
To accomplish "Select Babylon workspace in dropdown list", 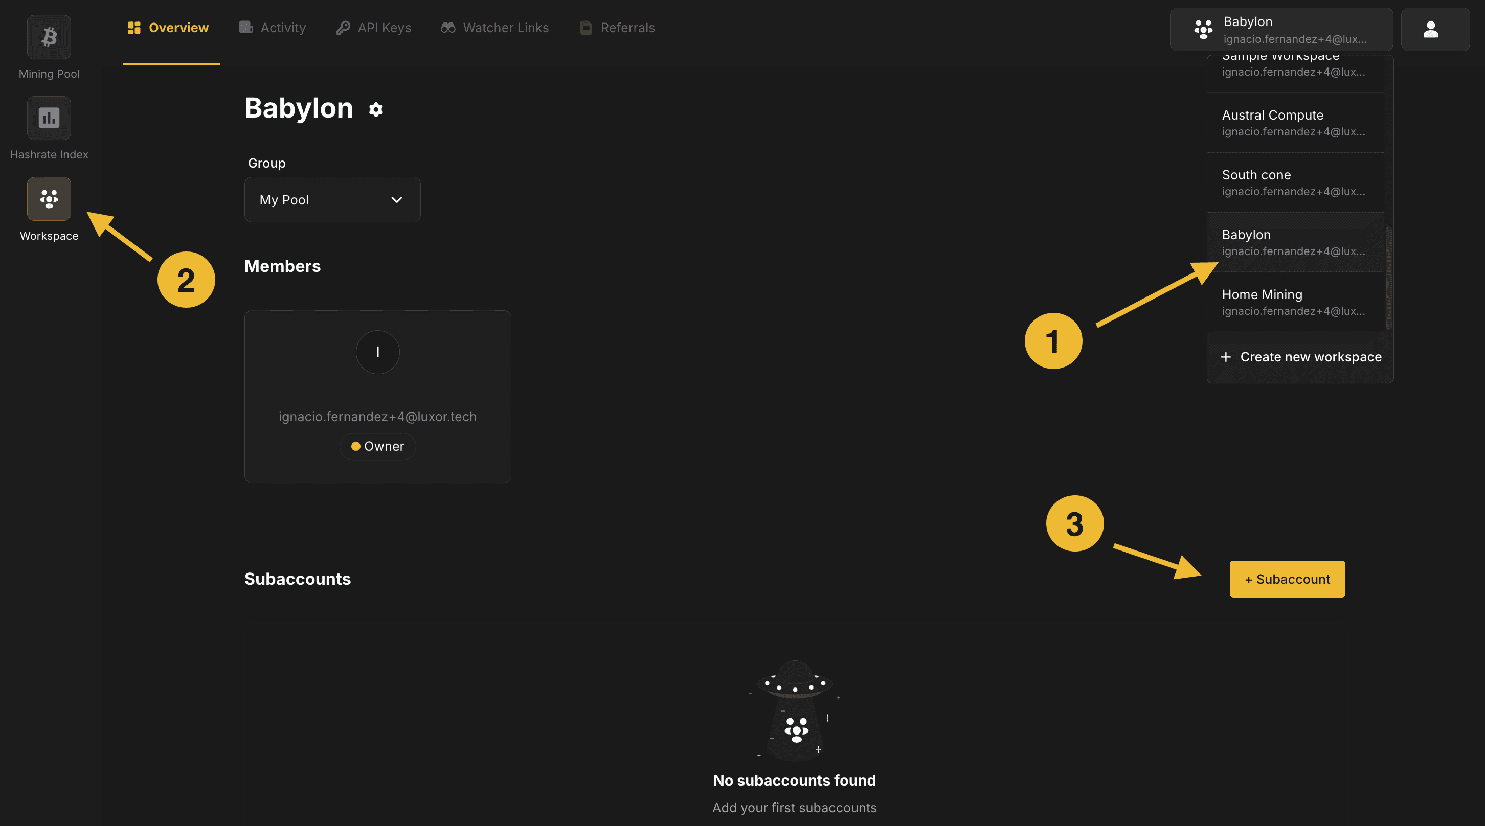I will (1295, 243).
